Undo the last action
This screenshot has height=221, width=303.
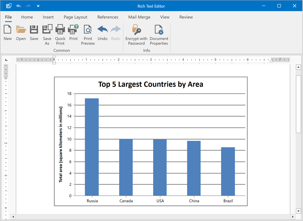(x=102, y=32)
